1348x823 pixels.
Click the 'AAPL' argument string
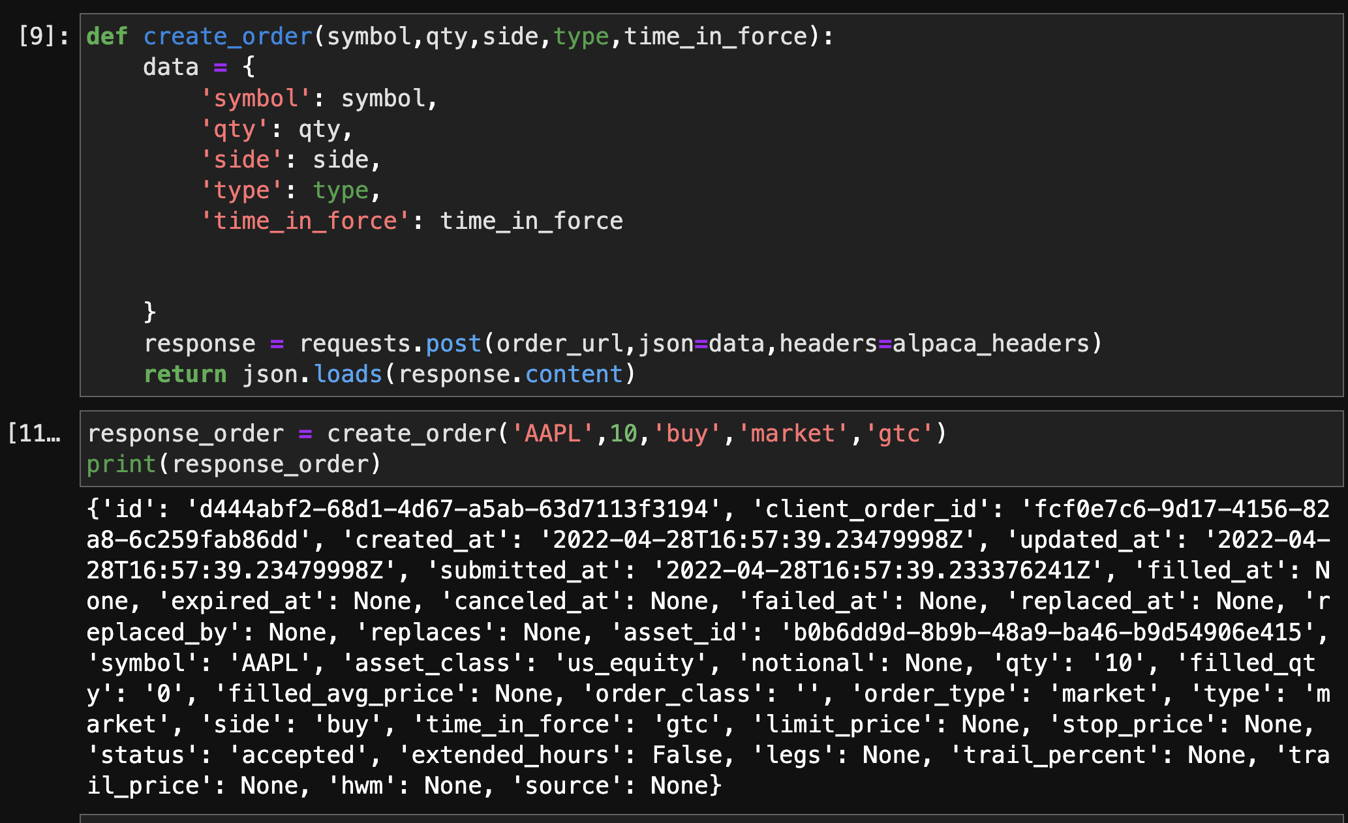pos(552,434)
